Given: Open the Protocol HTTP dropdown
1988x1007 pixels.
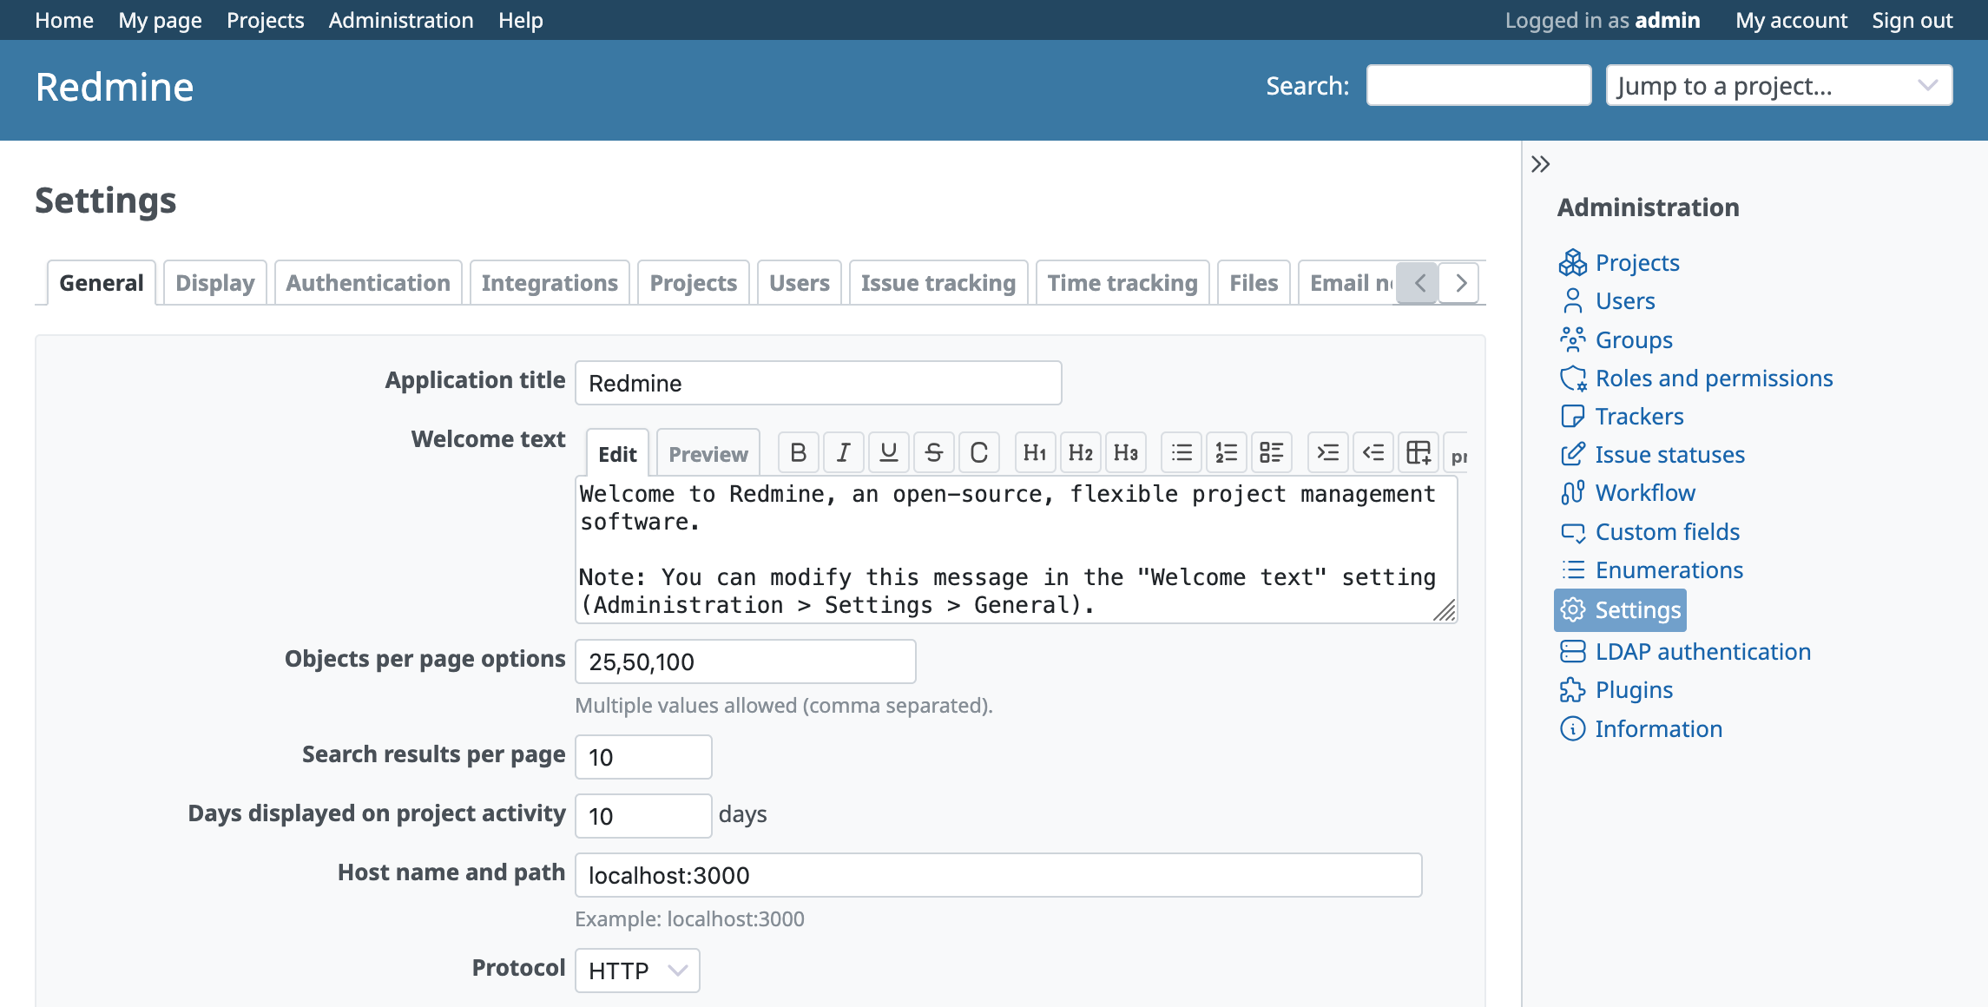Looking at the screenshot, I should [637, 970].
